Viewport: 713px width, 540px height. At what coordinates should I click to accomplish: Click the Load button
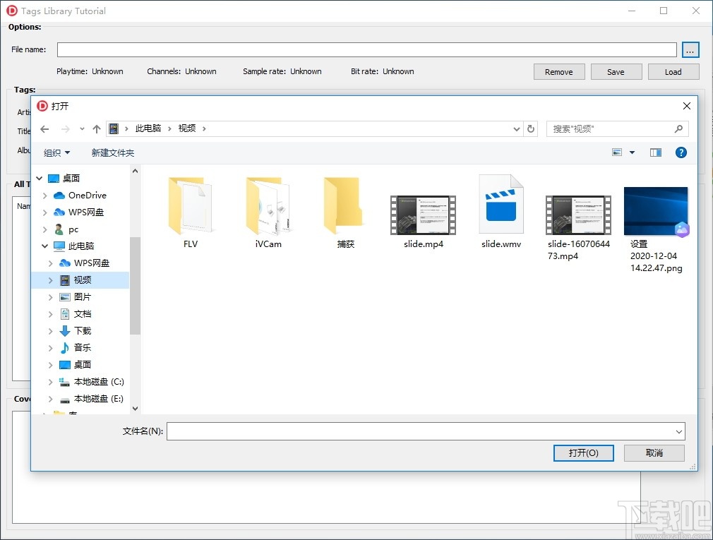click(x=673, y=71)
